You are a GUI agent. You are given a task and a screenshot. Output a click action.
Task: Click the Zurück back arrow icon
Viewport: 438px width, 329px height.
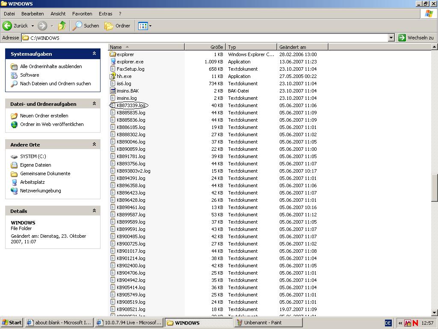(x=7, y=26)
